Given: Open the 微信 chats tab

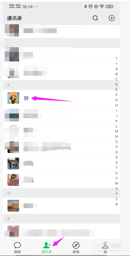Looking at the screenshot, I should tap(17, 247).
